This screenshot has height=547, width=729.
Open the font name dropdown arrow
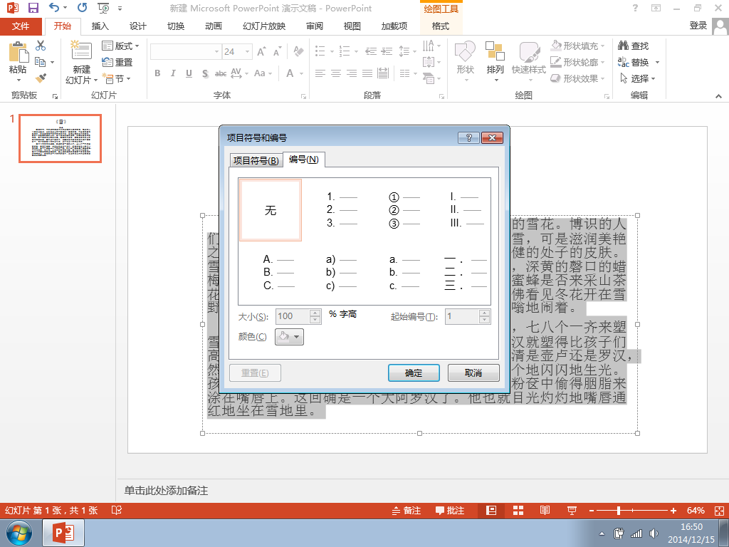coord(216,51)
